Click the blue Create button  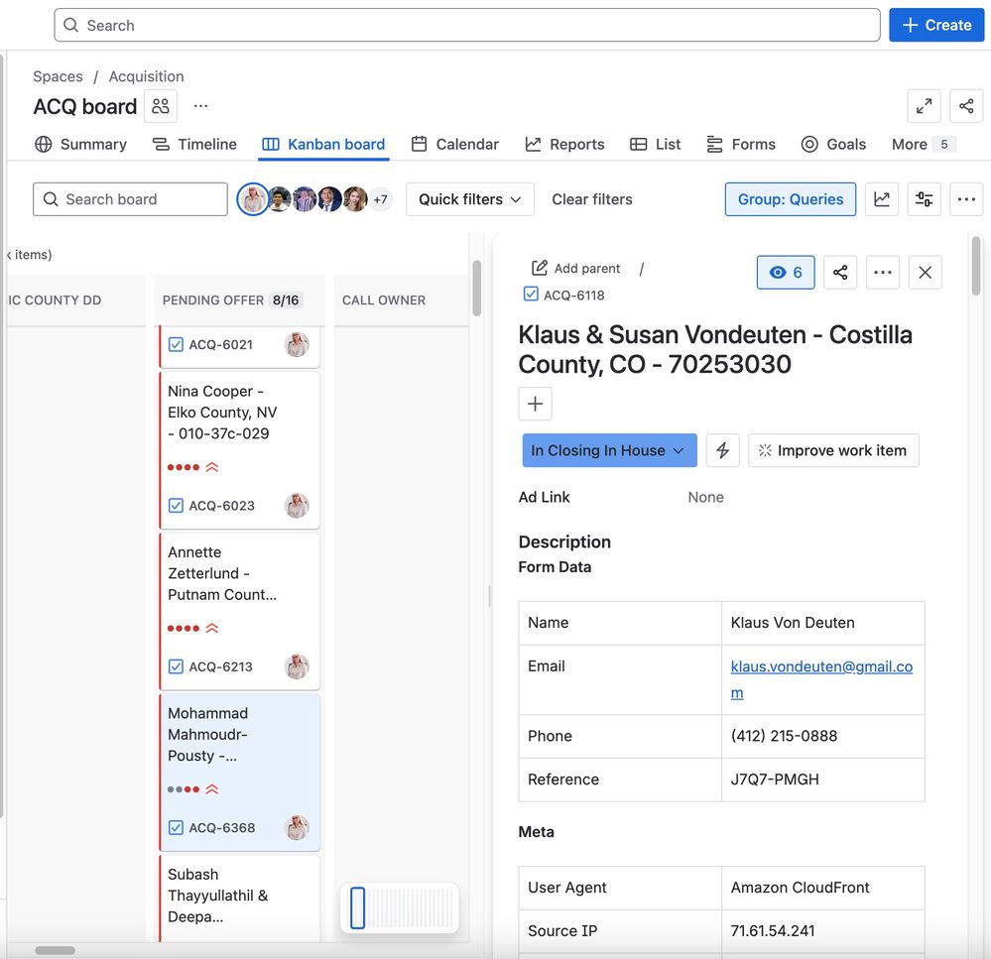[x=935, y=25]
